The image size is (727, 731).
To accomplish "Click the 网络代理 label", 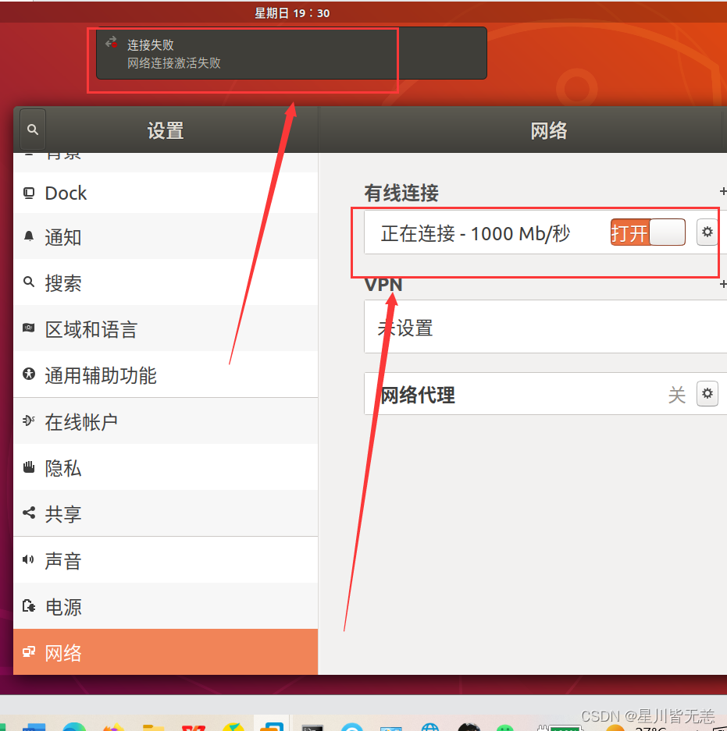I will 417,395.
